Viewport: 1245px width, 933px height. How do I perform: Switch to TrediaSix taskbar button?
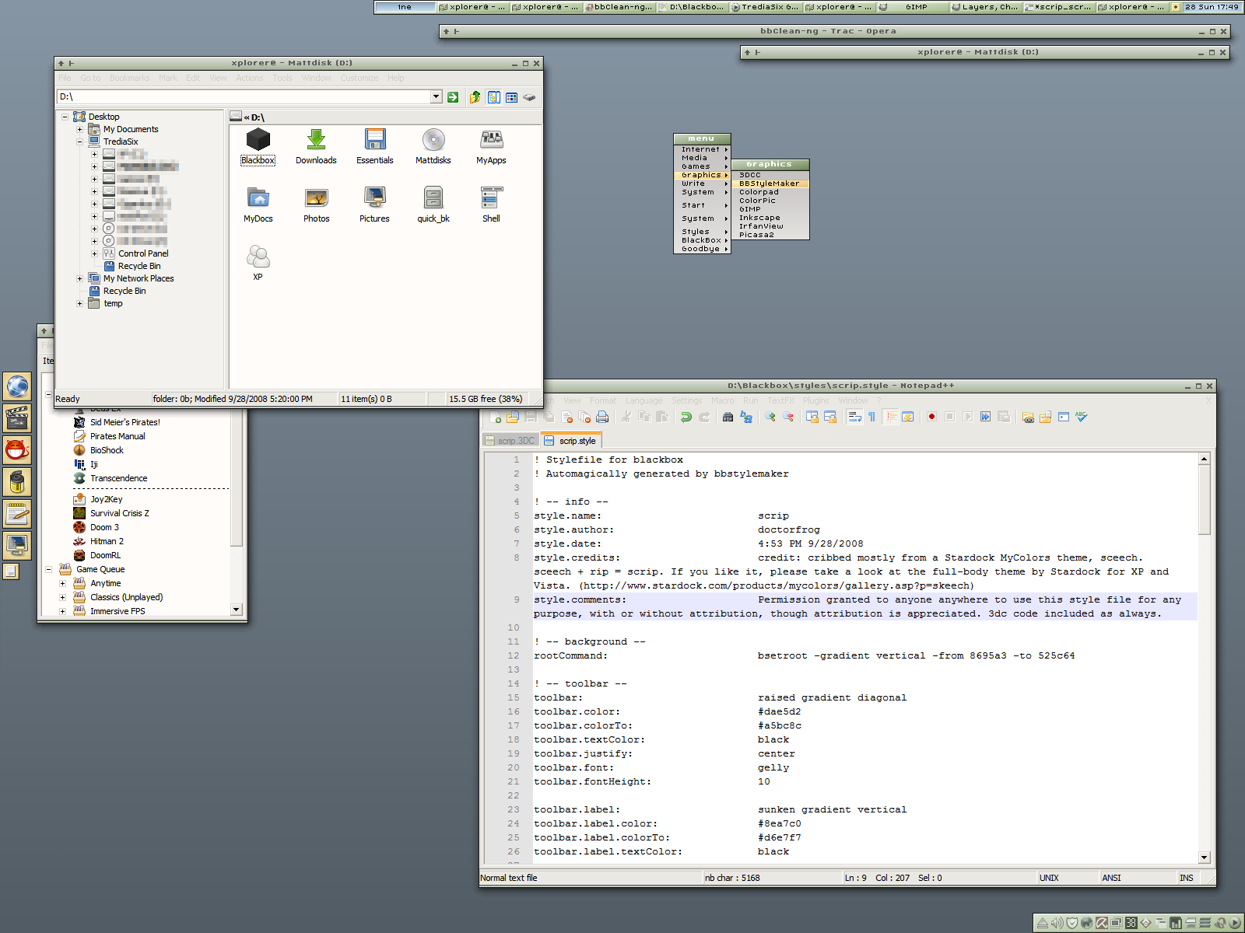pyautogui.click(x=765, y=7)
